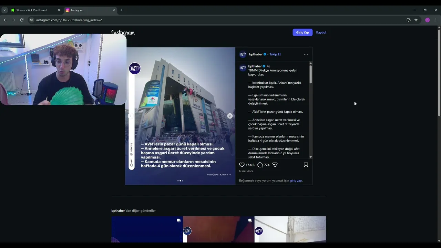
Task: Click the page vertical scrollbar
Action: tap(439, 72)
